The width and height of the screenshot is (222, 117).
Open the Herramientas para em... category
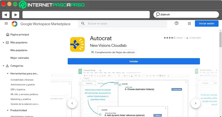[24, 74]
